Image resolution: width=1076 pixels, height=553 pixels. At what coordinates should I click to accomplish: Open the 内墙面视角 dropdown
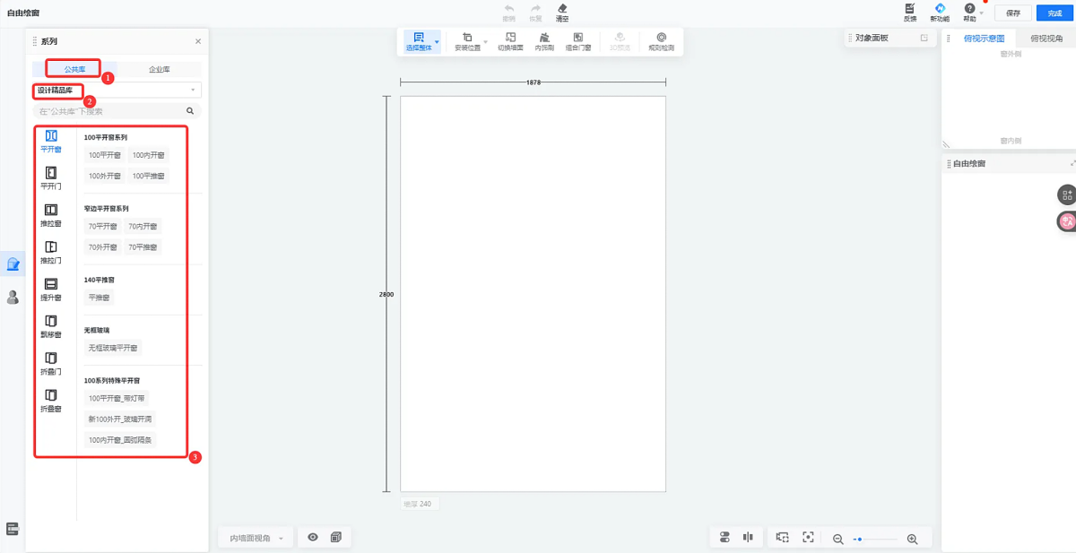pyautogui.click(x=256, y=539)
